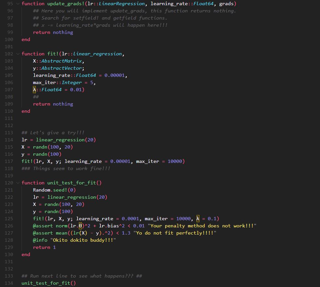Place cursor on the λ parameter
This screenshot has height=287, width=320.
point(34,90)
